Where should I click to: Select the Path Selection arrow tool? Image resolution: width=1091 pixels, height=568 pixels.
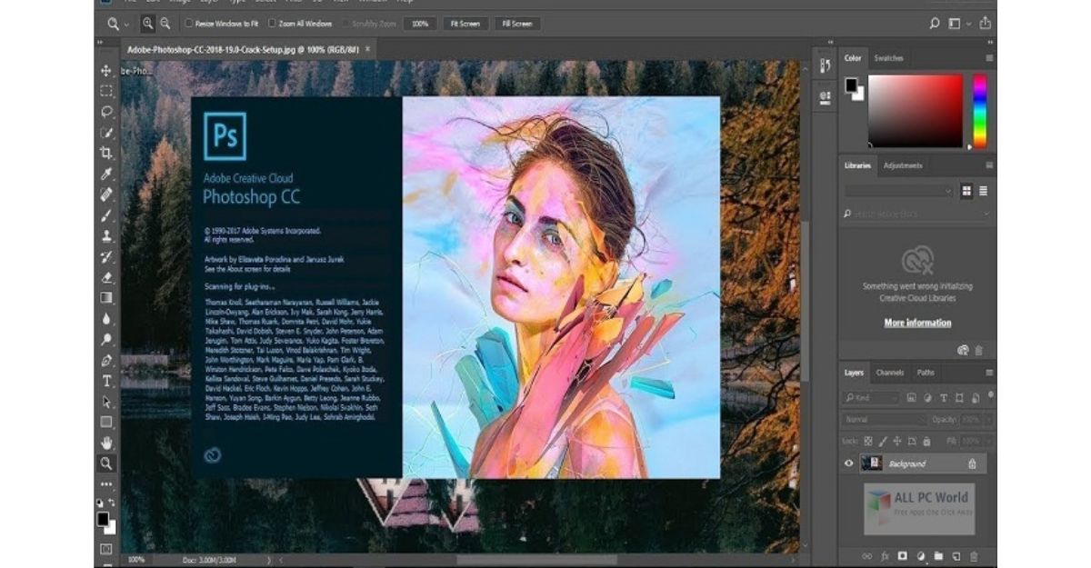click(106, 402)
